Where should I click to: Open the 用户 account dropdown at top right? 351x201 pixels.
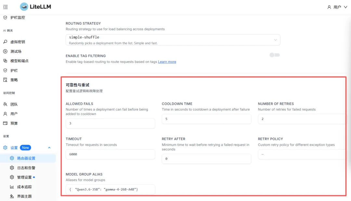click(x=337, y=7)
